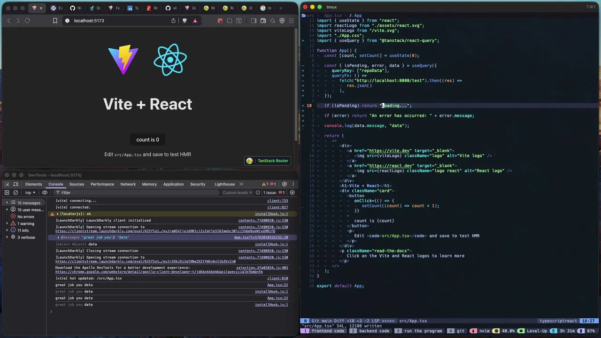Click the React logo image
601x338 pixels.
(x=170, y=60)
